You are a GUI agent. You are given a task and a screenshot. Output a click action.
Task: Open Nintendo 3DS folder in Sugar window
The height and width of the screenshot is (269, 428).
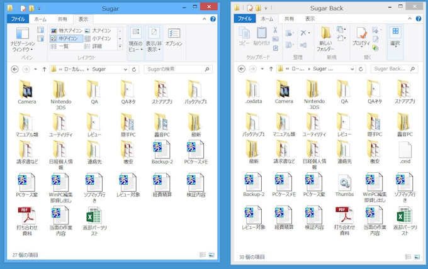point(60,95)
